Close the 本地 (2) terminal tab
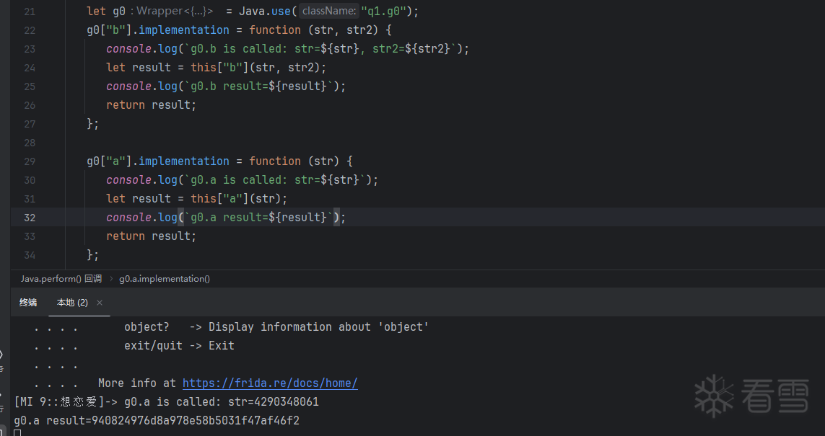 (100, 303)
